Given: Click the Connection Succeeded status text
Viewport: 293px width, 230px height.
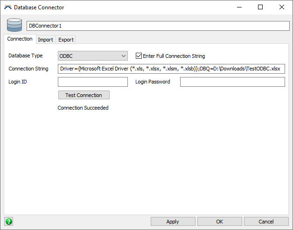Looking at the screenshot, I should click(83, 108).
